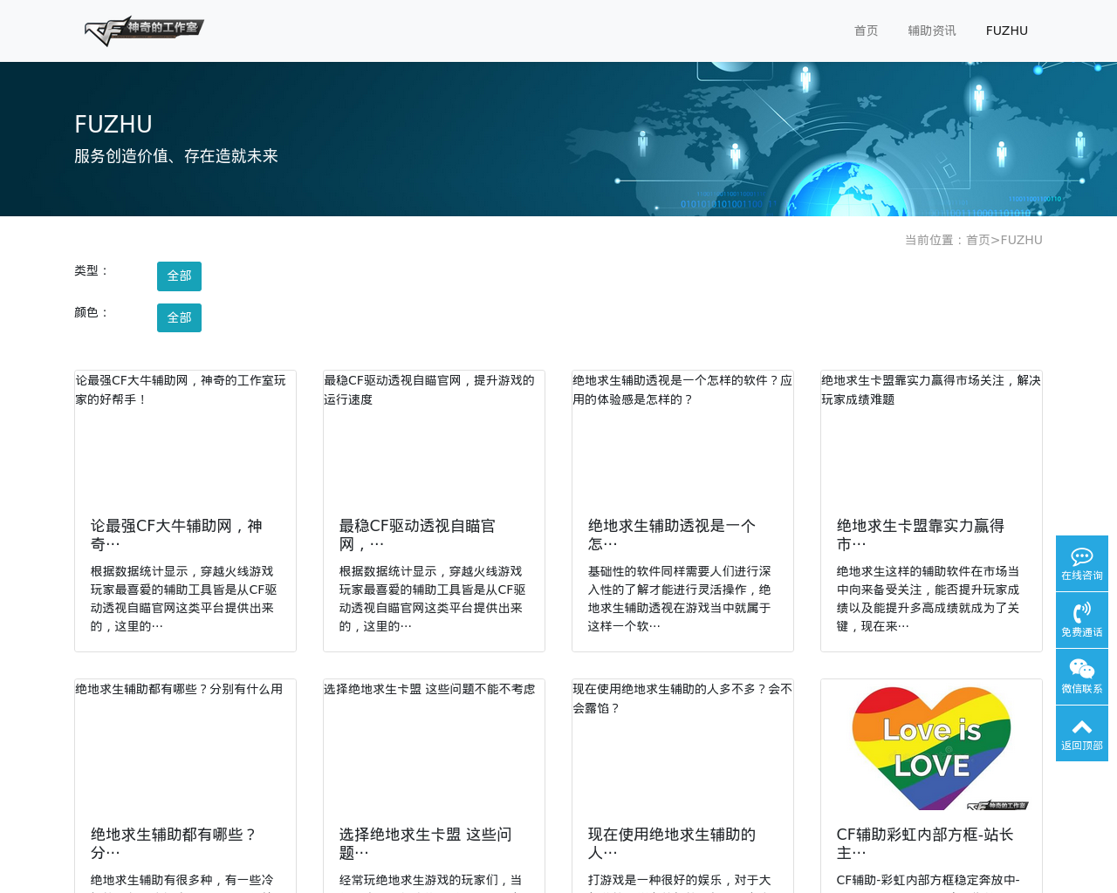Click image alt text 论最强CF大牛辅助网，神奇的工作室玩家的好帮手！
Viewport: 1117px width, 893px height.
tap(181, 390)
